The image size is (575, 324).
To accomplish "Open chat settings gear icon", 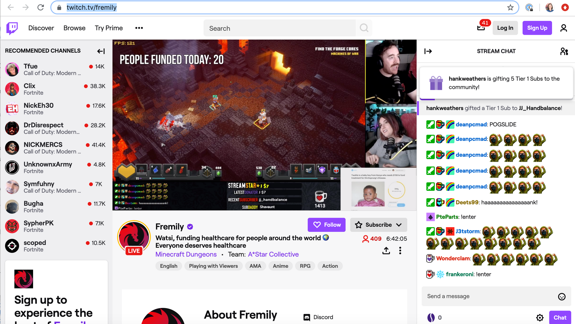I will [x=540, y=317].
